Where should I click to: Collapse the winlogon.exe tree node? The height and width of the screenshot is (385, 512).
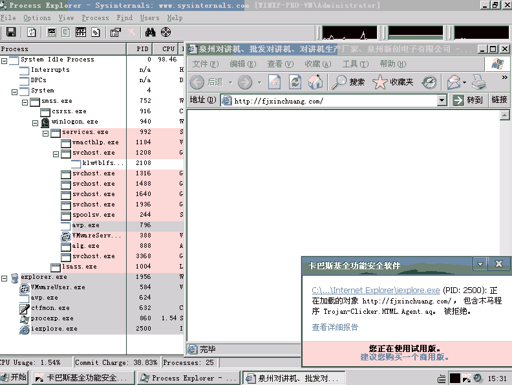point(36,123)
